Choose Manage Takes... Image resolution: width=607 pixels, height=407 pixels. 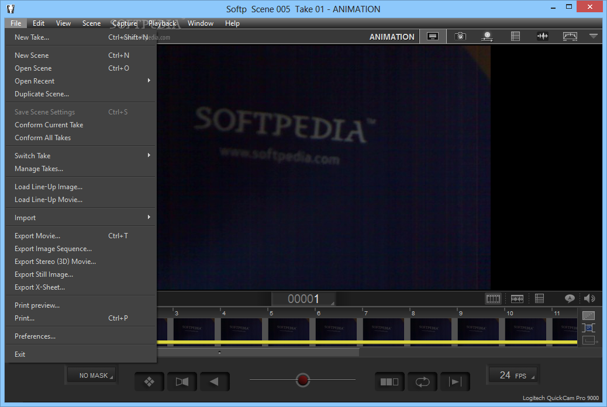81,169
